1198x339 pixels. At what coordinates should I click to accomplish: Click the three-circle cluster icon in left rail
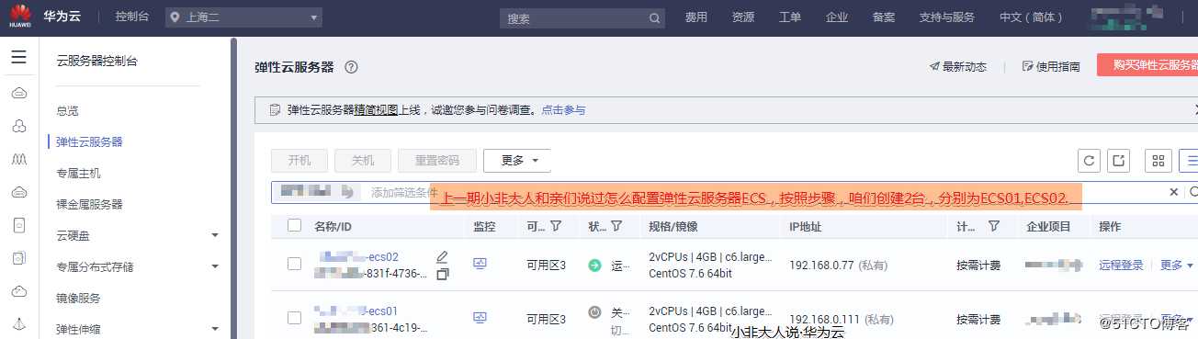pyautogui.click(x=18, y=126)
